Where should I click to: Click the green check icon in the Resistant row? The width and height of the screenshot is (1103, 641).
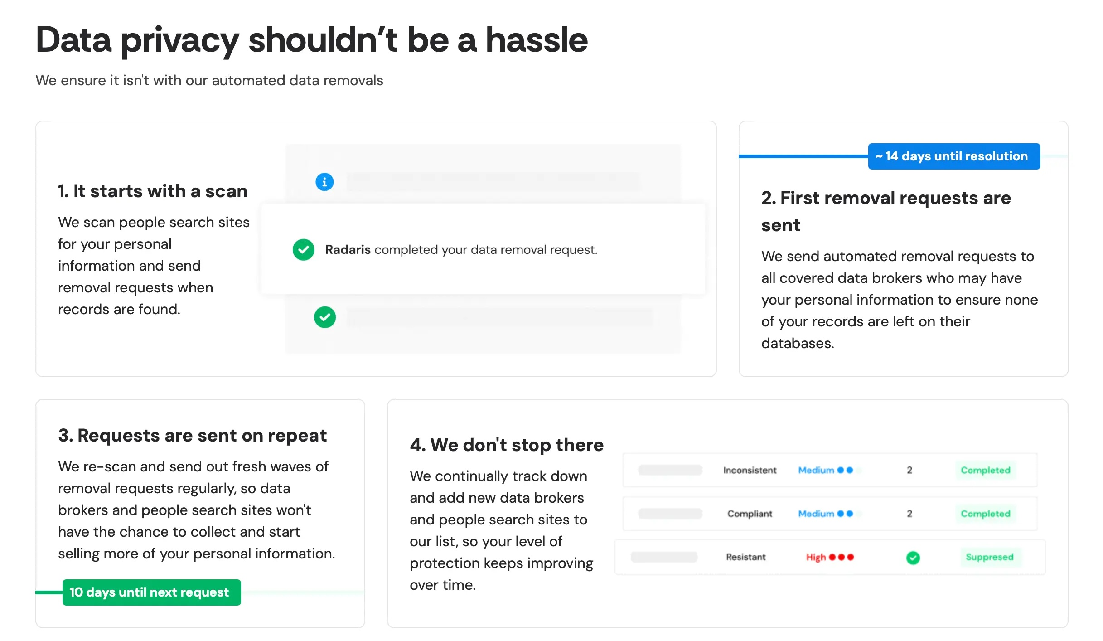(x=913, y=557)
